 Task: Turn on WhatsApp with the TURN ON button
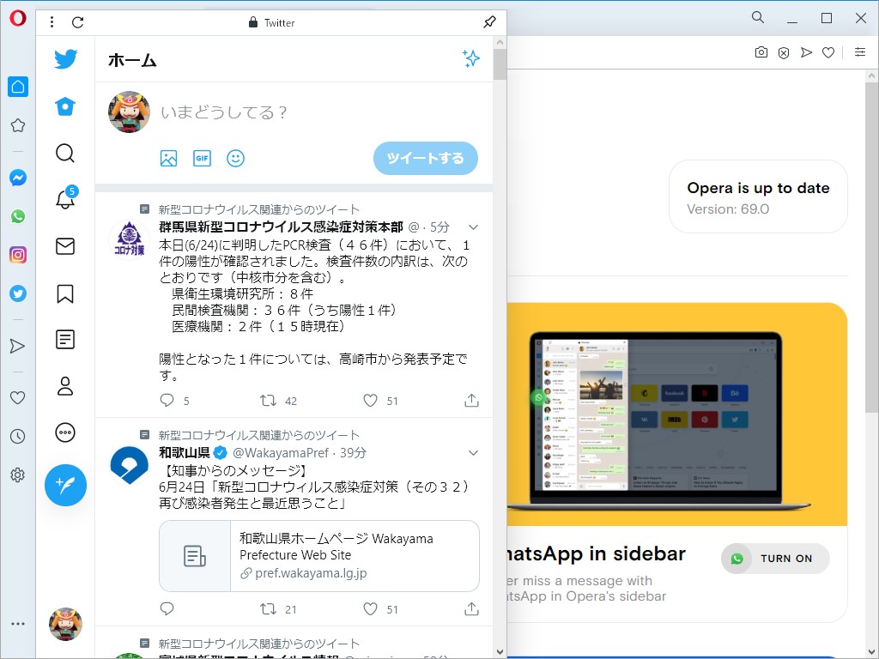click(774, 558)
